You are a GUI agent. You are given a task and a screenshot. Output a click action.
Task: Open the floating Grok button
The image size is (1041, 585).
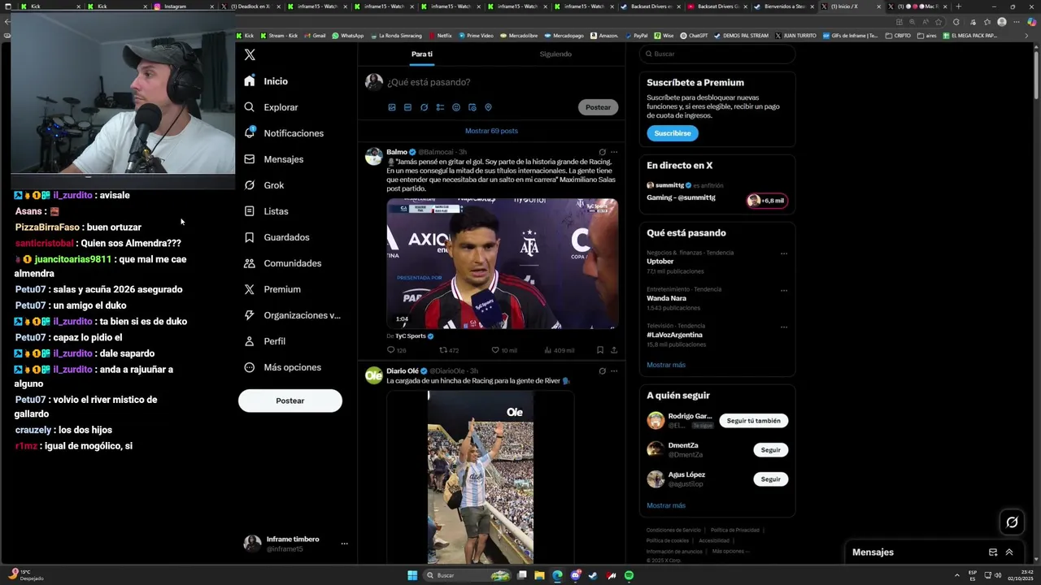point(1012,522)
